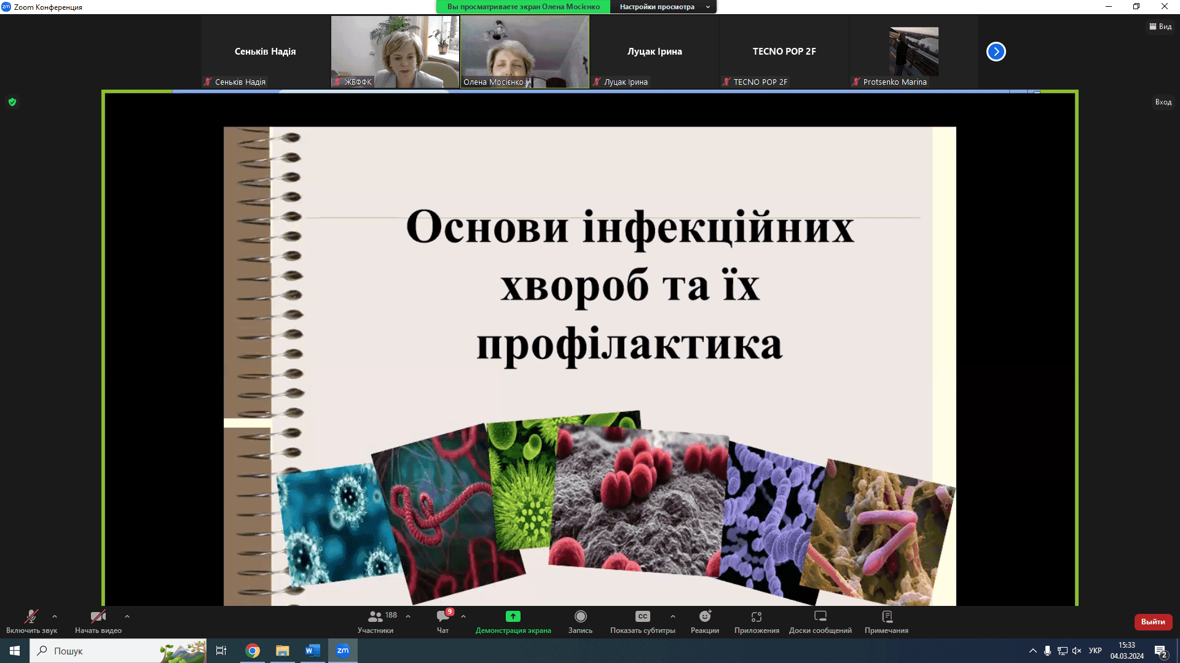
Task: Select ЖБФФК video thumbnail
Action: pyautogui.click(x=395, y=52)
